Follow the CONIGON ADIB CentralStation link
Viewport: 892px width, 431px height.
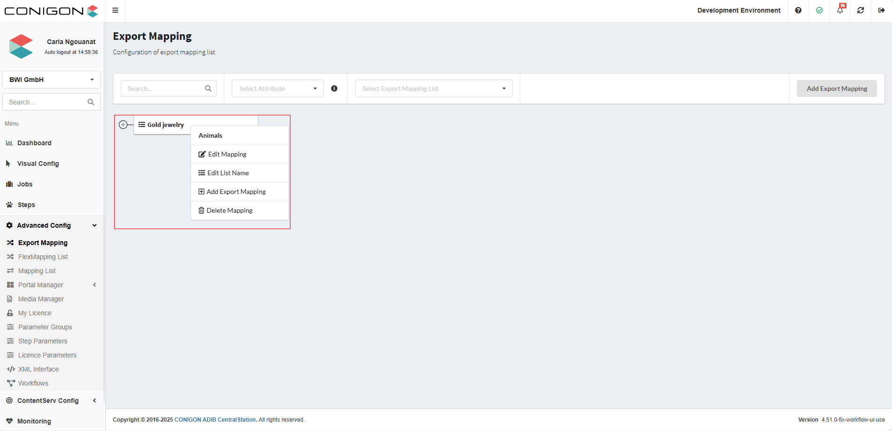215,420
